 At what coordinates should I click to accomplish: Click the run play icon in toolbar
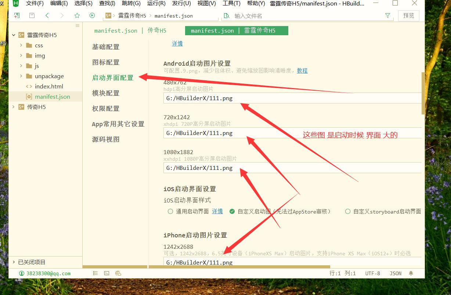[x=92, y=15]
